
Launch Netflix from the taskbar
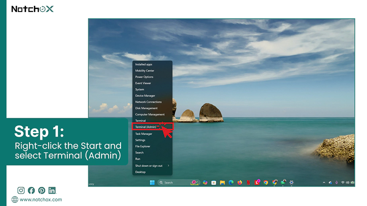pyautogui.click(x=248, y=183)
